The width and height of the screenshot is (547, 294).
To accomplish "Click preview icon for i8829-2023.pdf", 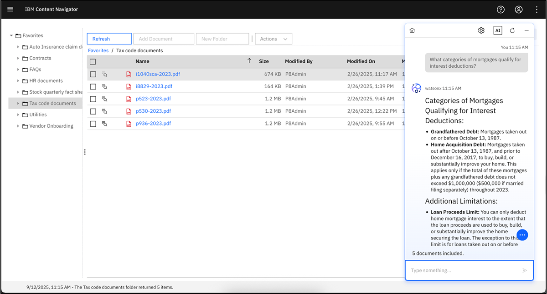I will 104,86.
